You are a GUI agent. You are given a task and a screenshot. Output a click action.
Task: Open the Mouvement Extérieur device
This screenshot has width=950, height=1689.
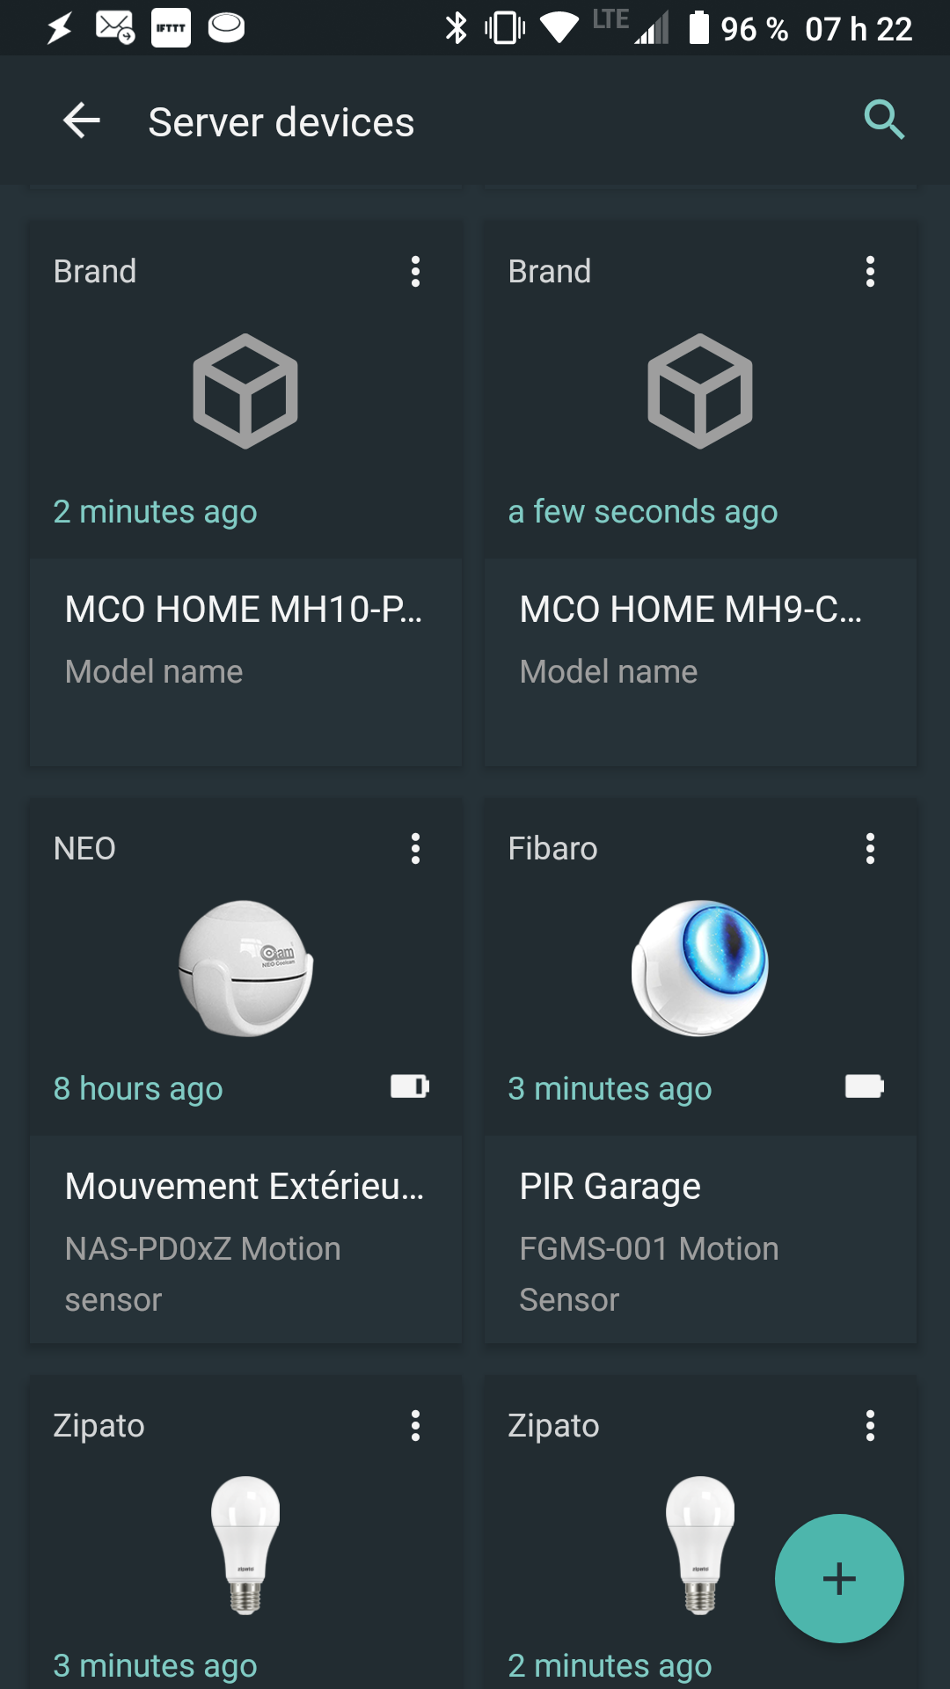245,1187
